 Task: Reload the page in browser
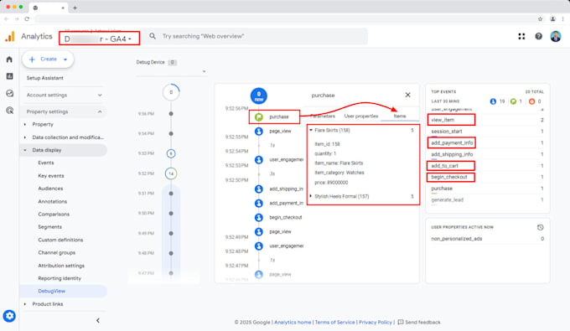coord(27,19)
